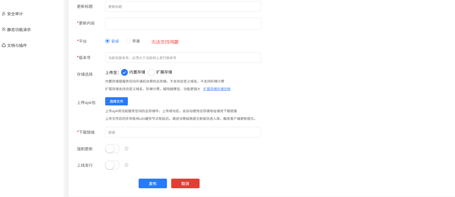455x197 pixels.
Task: Click the info icon beside 上线发行 switch
Action: tap(126, 165)
